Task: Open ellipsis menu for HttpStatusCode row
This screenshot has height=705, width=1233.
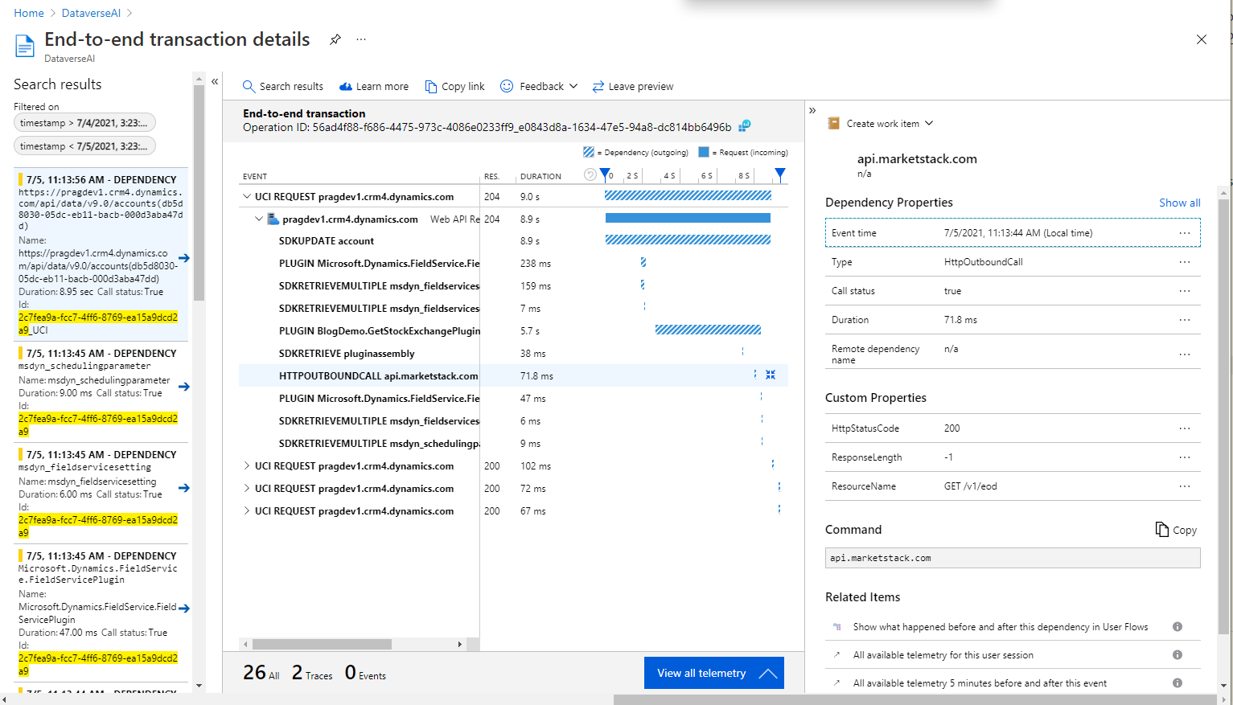Action: pyautogui.click(x=1185, y=428)
